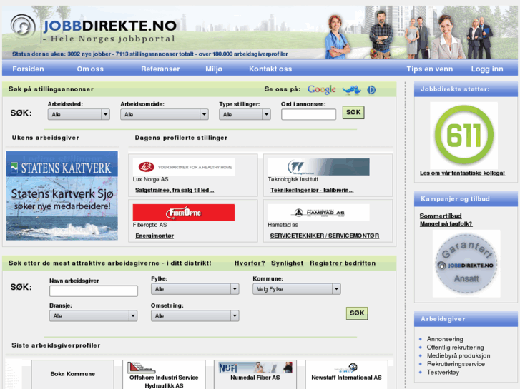This screenshot has width=520, height=389.
Task: Open the Numedal Fiber AS profile name
Action: pos(255,378)
